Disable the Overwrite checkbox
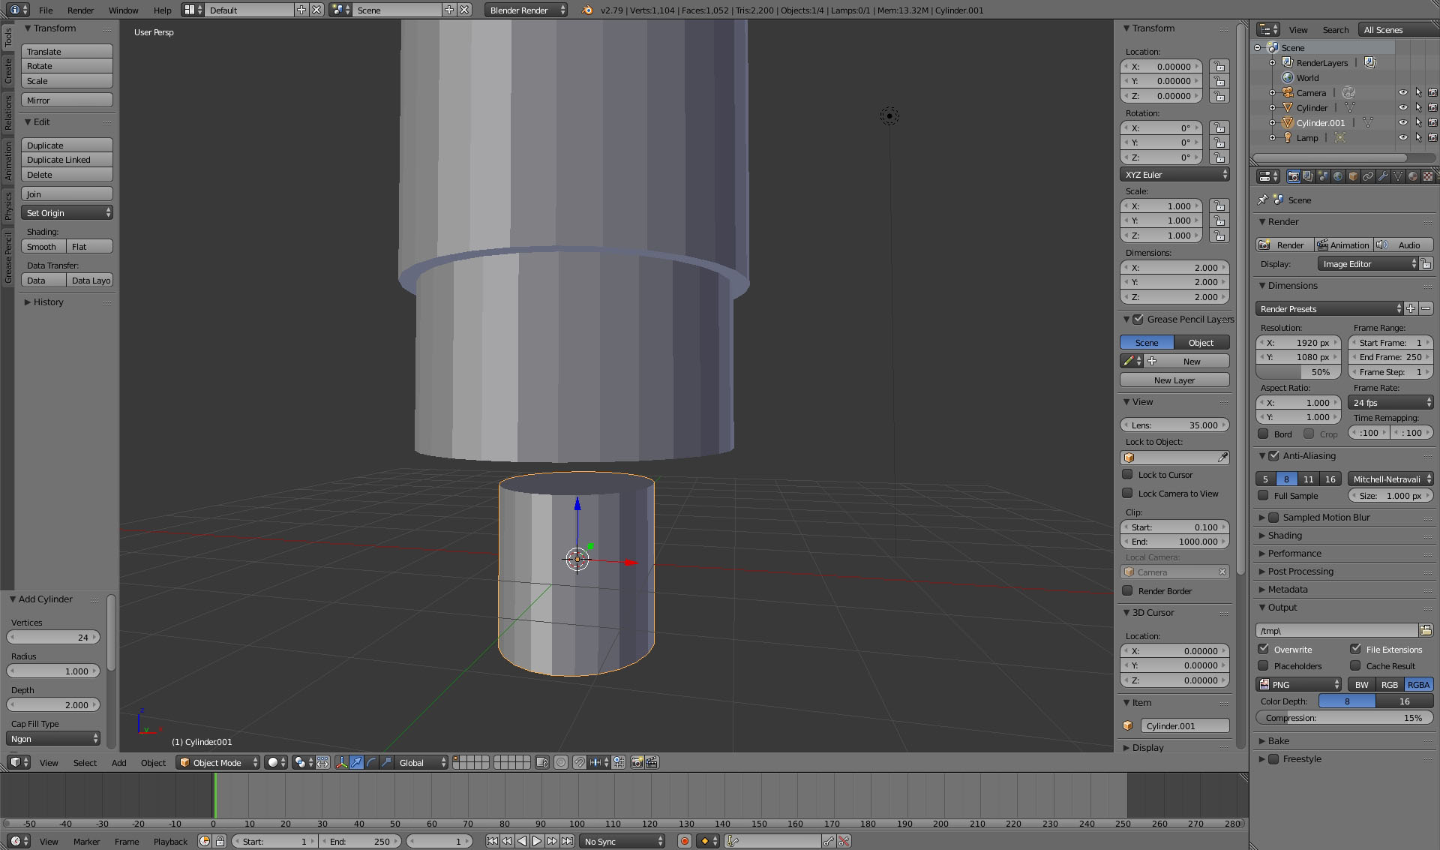Image resolution: width=1440 pixels, height=850 pixels. [1264, 650]
